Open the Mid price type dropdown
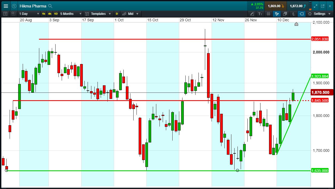Screen dimensions: 335x189 (x=133, y=14)
